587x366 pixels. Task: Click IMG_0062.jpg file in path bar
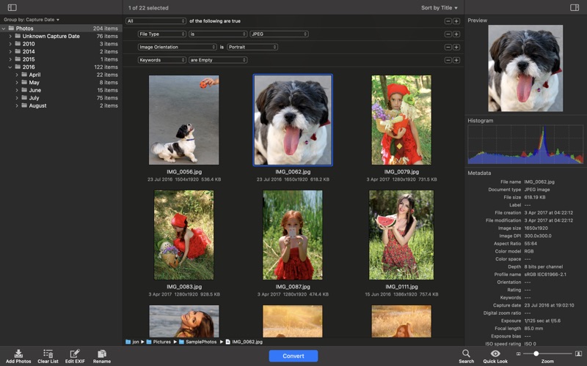click(x=244, y=342)
